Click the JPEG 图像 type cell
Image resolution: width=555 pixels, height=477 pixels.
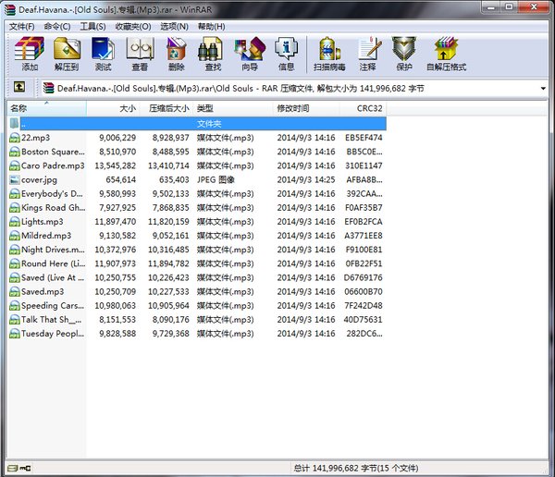tap(216, 179)
